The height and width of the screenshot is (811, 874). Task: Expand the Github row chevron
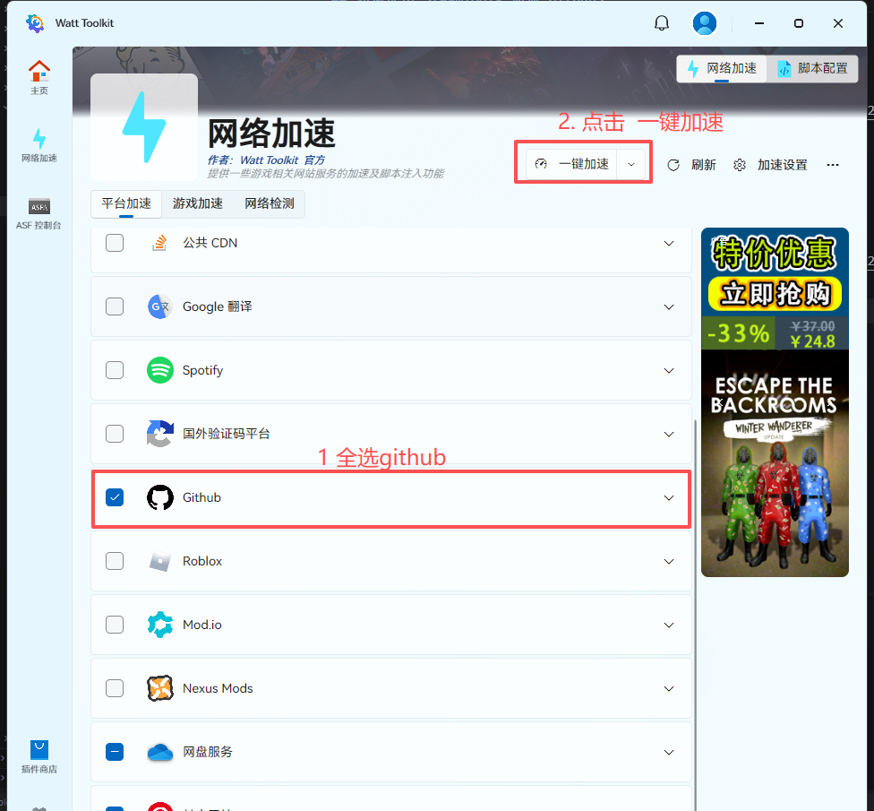668,498
